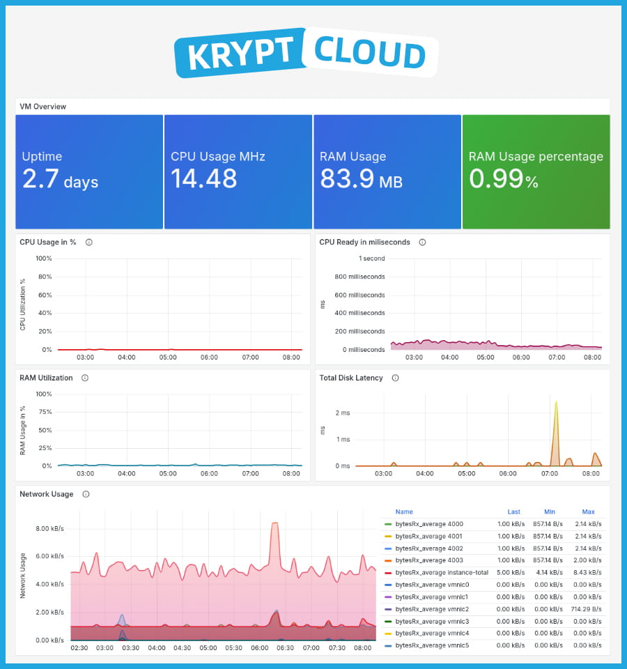This screenshot has width=627, height=669.
Task: Select the Uptime stat tile
Action: (x=88, y=171)
